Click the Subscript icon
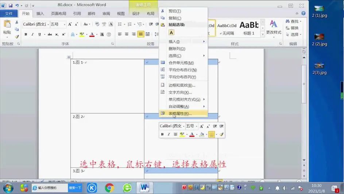Screen dimensions: 344x194 [57, 34]
